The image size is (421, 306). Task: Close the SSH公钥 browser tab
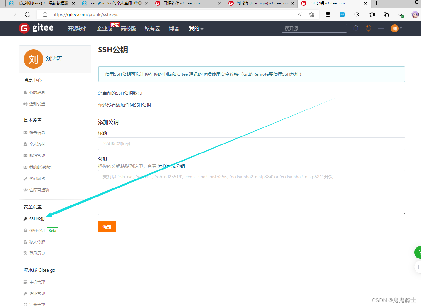[365, 3]
